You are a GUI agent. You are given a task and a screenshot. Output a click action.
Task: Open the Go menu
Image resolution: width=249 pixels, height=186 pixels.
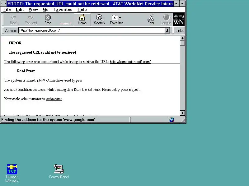45,10
